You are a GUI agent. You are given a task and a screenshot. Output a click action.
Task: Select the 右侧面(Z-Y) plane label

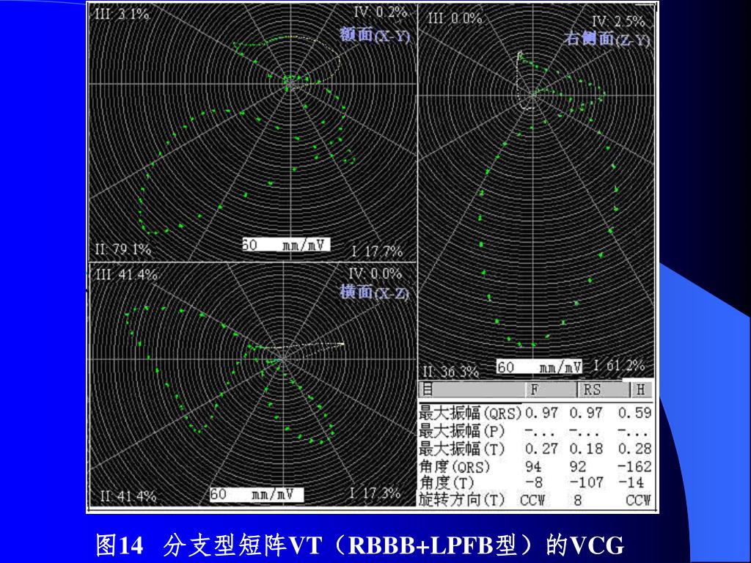[x=607, y=39]
